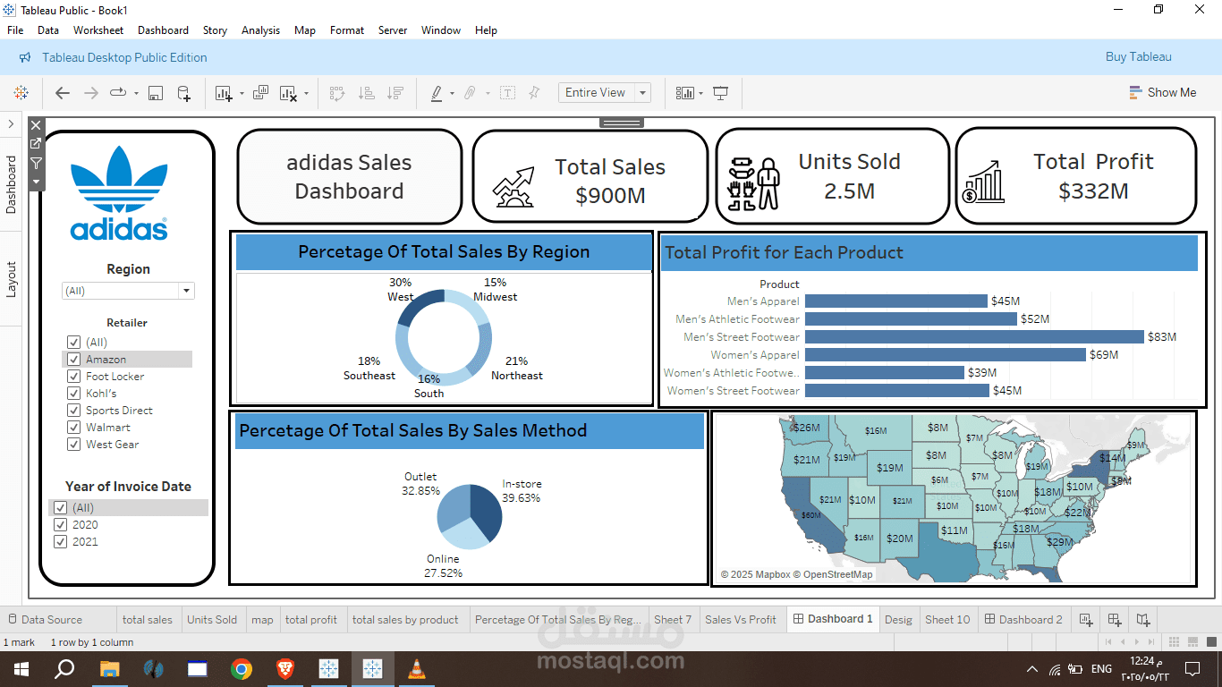The image size is (1222, 687).
Task: Switch to the Dashboard 2 tab
Action: (x=1023, y=619)
